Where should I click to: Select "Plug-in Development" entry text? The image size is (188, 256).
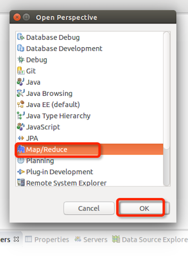60,172
